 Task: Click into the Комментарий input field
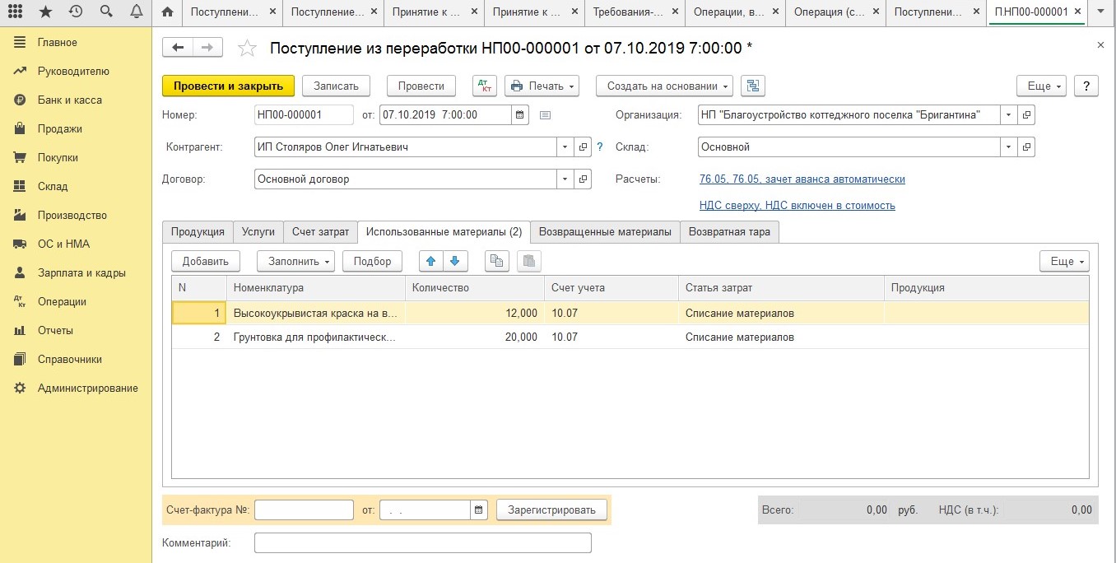pyautogui.click(x=422, y=543)
